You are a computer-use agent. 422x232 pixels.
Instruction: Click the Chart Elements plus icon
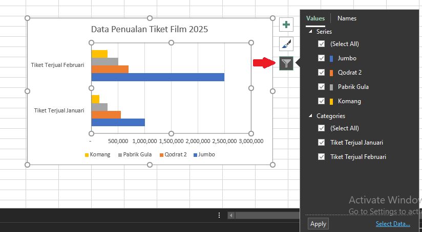coord(286,24)
